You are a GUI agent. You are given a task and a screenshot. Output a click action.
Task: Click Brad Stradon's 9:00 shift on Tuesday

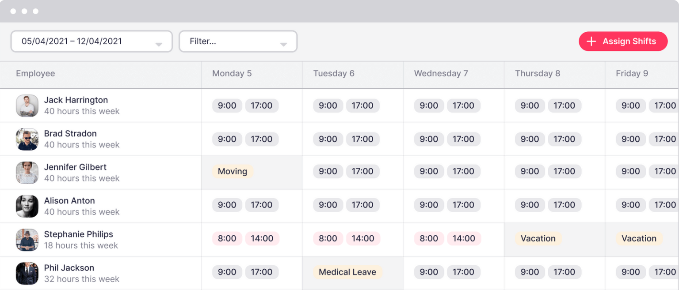click(x=328, y=139)
